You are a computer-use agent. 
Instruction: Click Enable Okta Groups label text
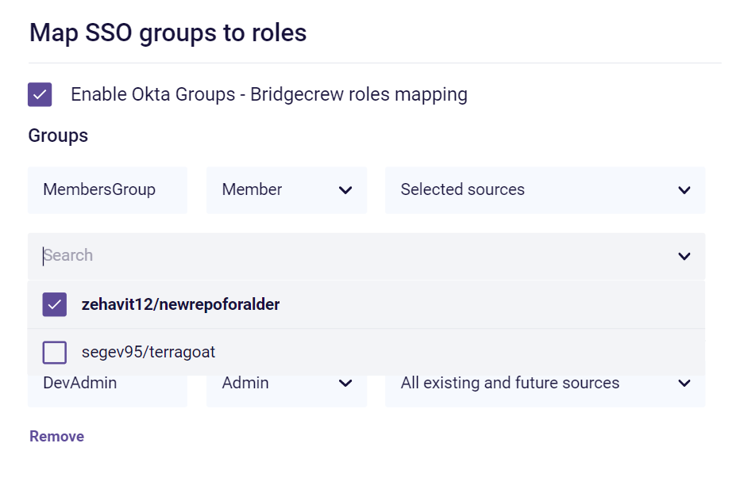coord(268,94)
